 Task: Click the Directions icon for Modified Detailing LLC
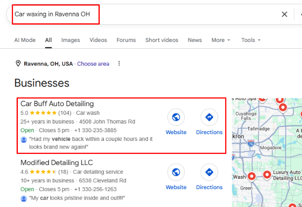(209, 172)
